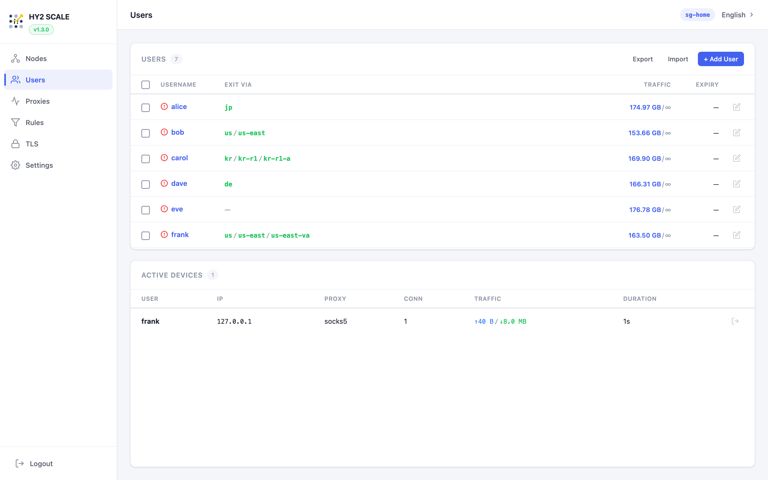Click the red alert icon beside eve
The image size is (768, 480).
click(164, 209)
